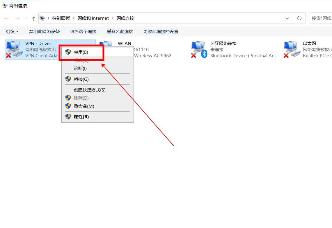Image resolution: width=332 pixels, height=228 pixels.
Task: Click the refresh icon in the address bar
Action: 299,18
